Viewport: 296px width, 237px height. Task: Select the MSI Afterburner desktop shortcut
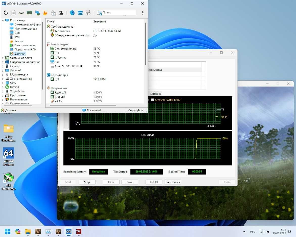coord(9,181)
